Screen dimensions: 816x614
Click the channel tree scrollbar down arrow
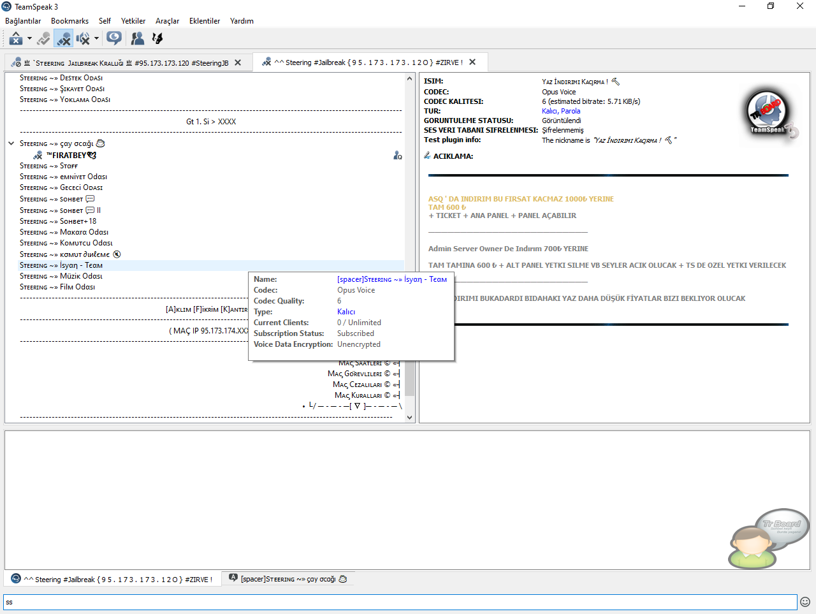click(409, 418)
